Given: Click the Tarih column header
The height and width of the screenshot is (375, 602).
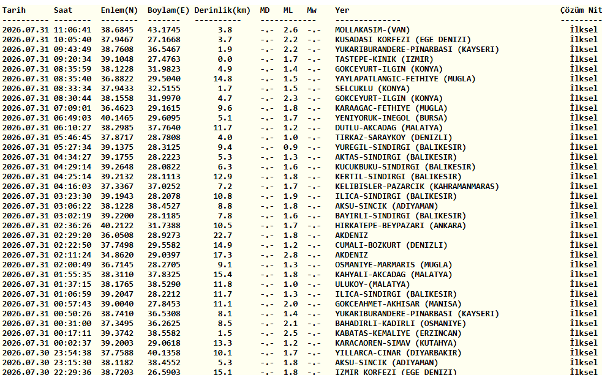Looking at the screenshot, I should click(x=14, y=10).
